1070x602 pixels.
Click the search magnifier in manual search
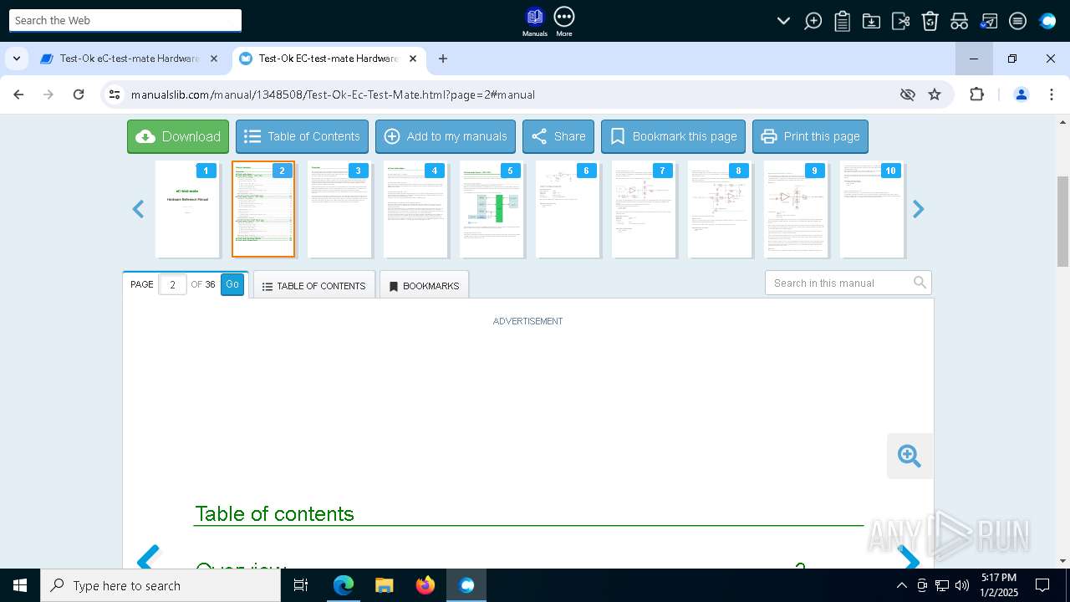(920, 283)
